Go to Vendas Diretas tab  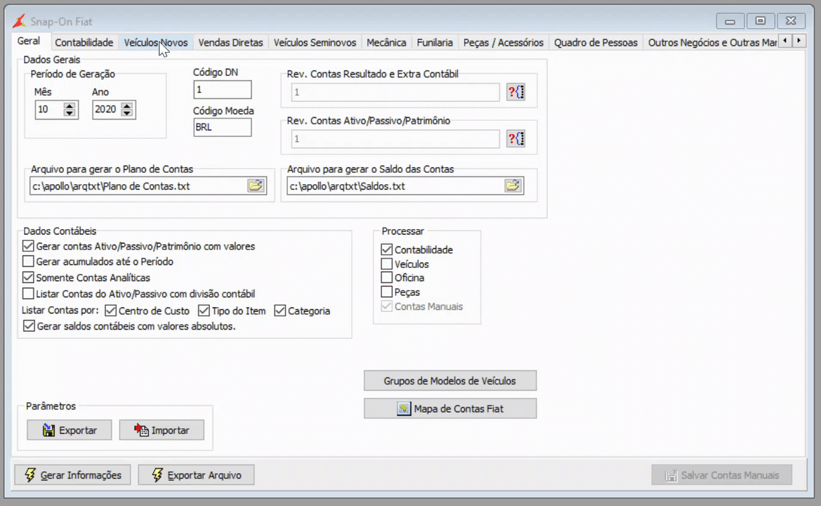[230, 42]
